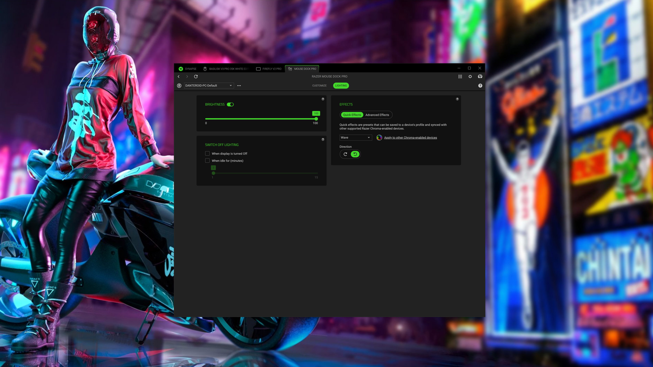Click the 'RAZER MOUSE DOCK PRO' title

330,76
